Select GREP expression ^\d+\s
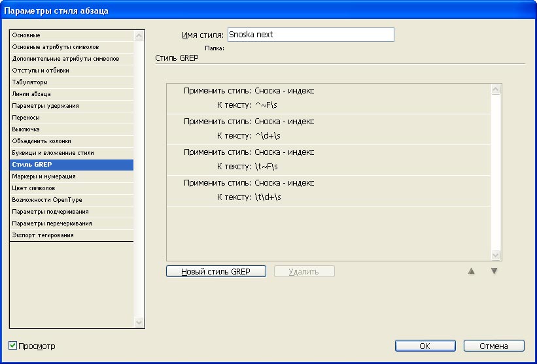537x364 pixels. pyautogui.click(x=268, y=136)
